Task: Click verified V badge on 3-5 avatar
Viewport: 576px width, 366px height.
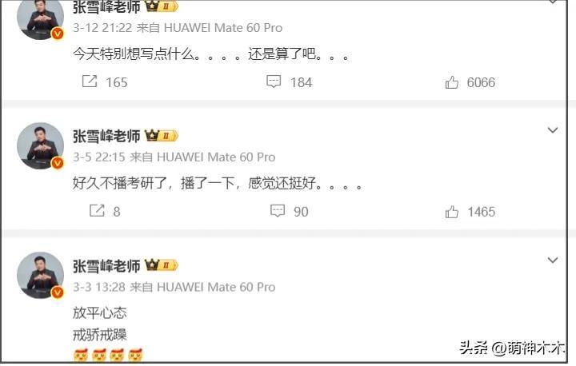Action: (x=58, y=163)
